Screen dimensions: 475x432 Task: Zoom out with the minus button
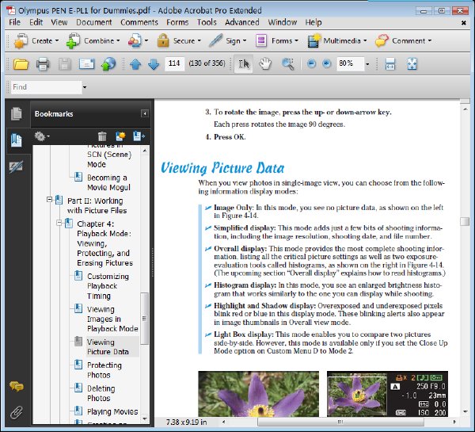click(x=311, y=63)
